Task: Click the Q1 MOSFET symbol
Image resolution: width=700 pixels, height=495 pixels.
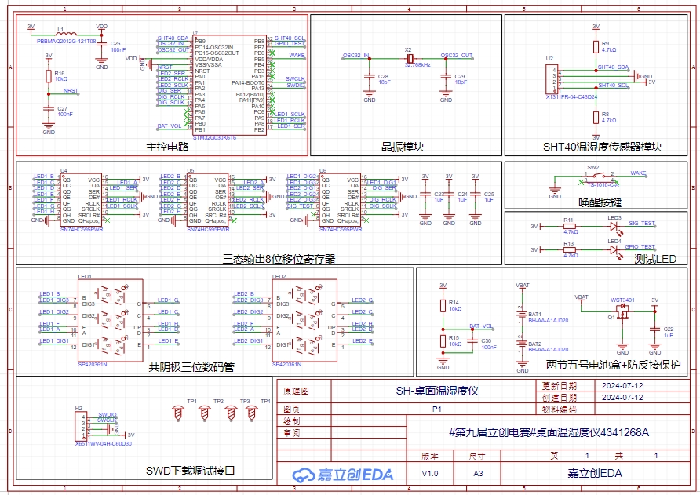Action: 623,312
